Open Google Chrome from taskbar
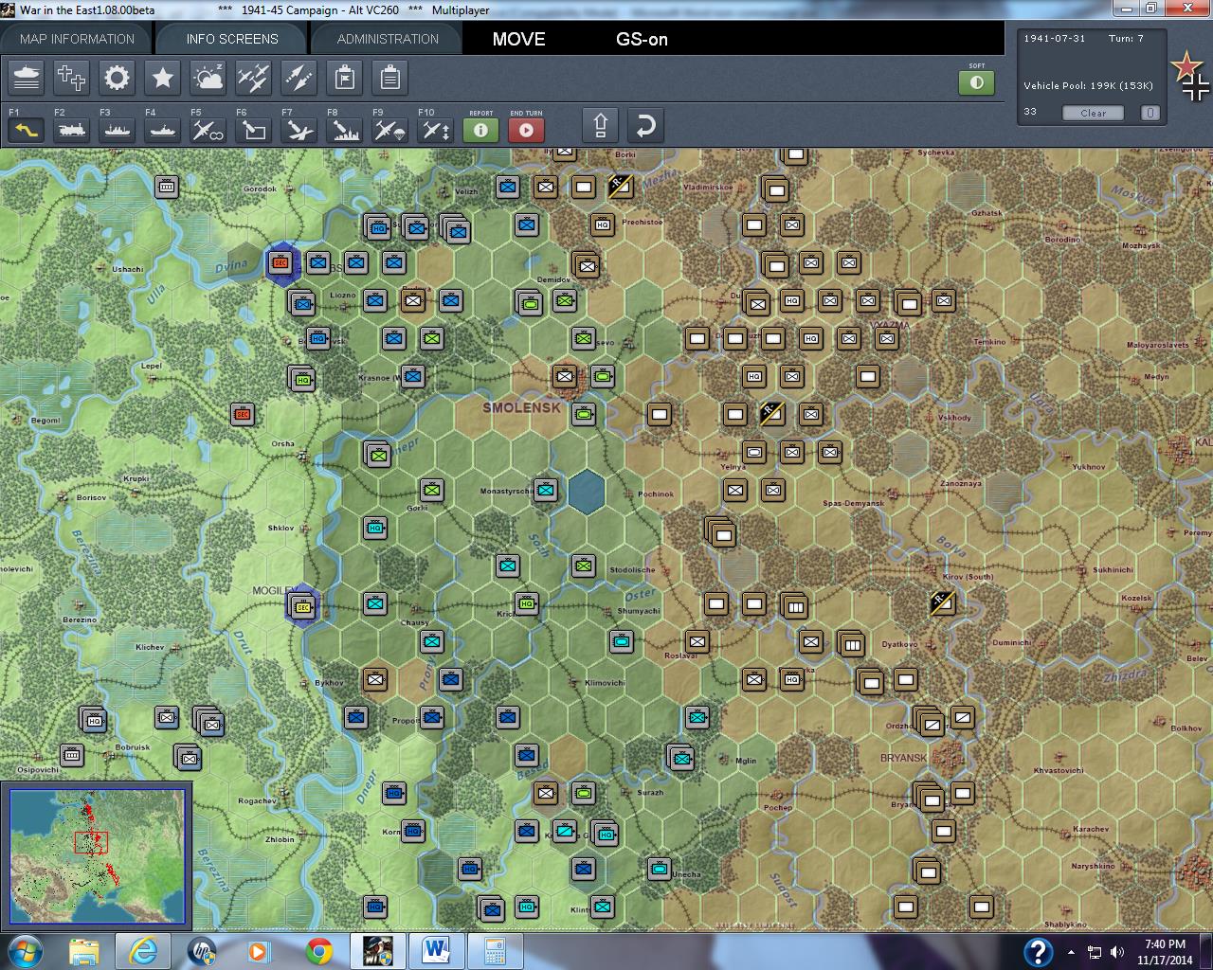Viewport: 1213px width, 970px height. point(319,951)
